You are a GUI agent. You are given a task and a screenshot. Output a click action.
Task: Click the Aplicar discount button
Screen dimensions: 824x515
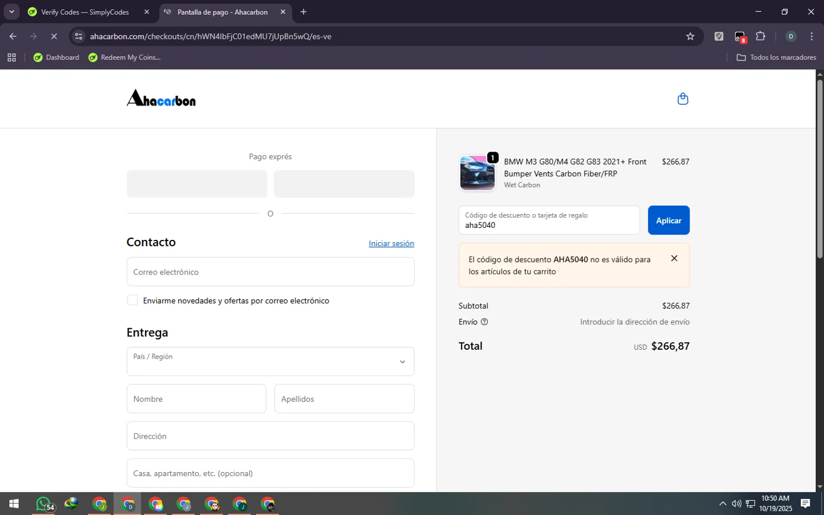coord(669,220)
